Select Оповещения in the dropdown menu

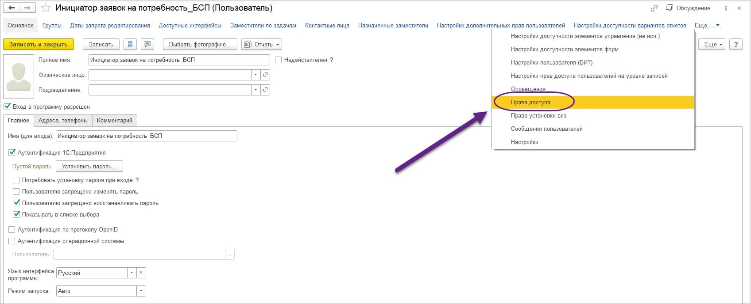click(x=593, y=89)
